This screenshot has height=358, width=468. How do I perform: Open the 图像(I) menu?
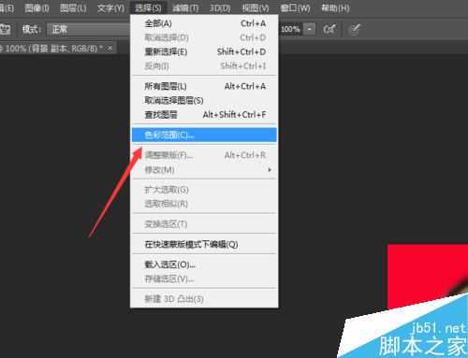[37, 7]
